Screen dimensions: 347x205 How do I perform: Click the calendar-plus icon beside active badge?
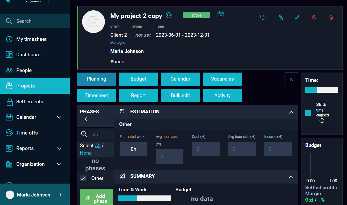click(x=221, y=14)
